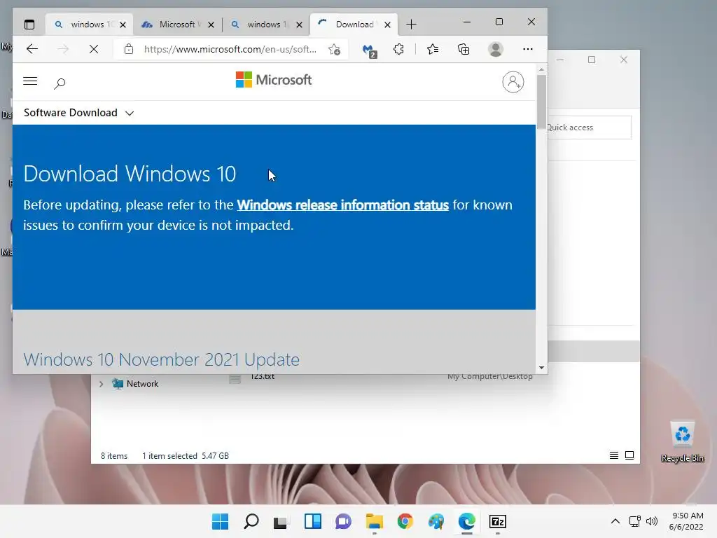
Task: Open Favorites list icon
Action: (433, 49)
